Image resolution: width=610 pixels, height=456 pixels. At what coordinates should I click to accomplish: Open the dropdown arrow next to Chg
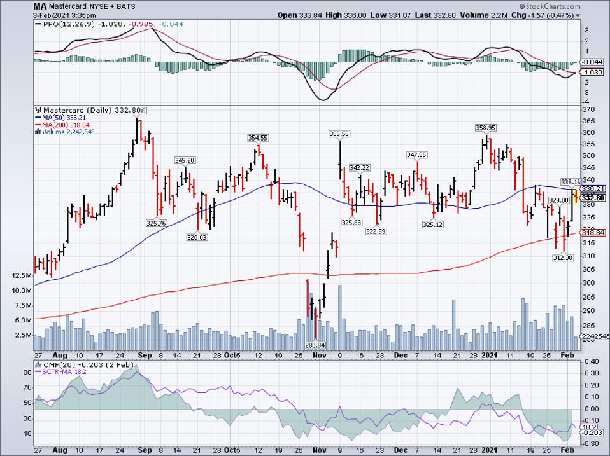click(x=578, y=15)
